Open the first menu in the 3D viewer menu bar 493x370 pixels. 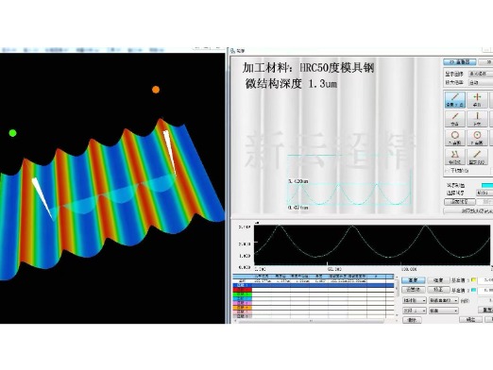click(x=9, y=50)
